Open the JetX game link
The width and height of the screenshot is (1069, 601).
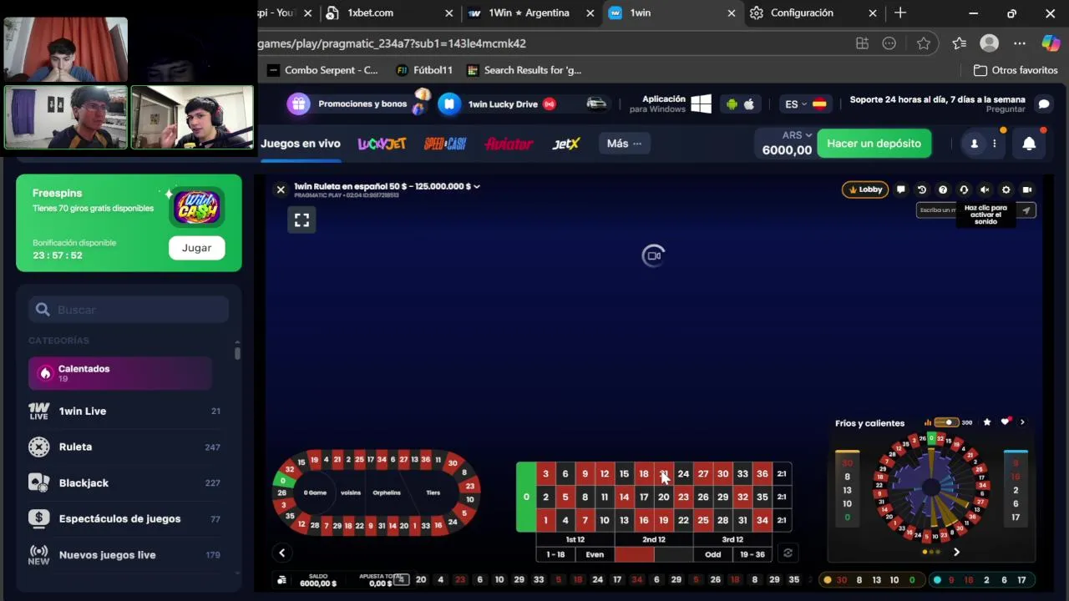[565, 144]
